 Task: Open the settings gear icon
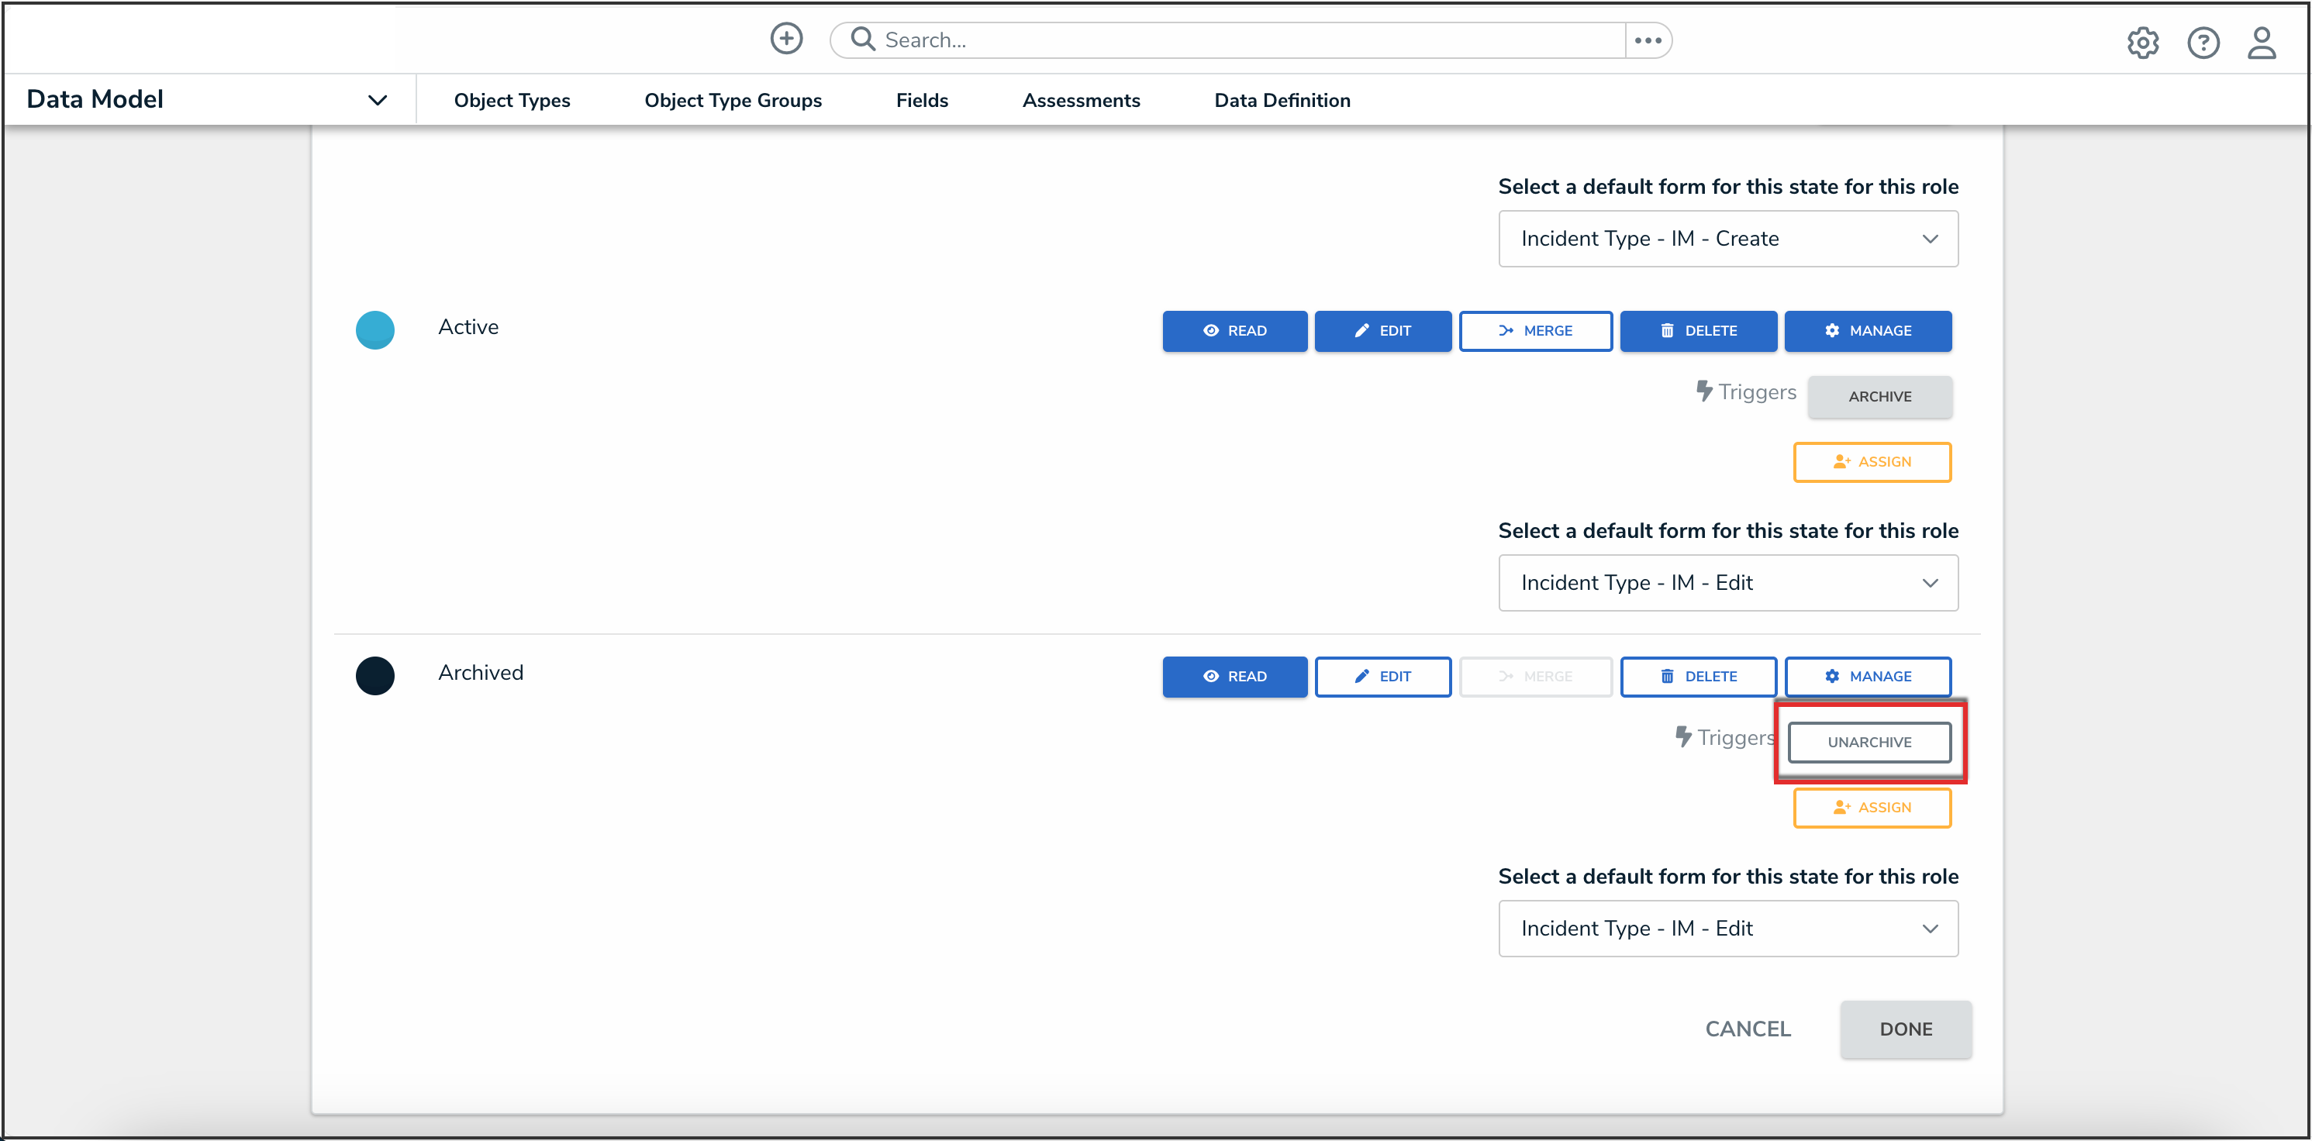(x=2141, y=42)
